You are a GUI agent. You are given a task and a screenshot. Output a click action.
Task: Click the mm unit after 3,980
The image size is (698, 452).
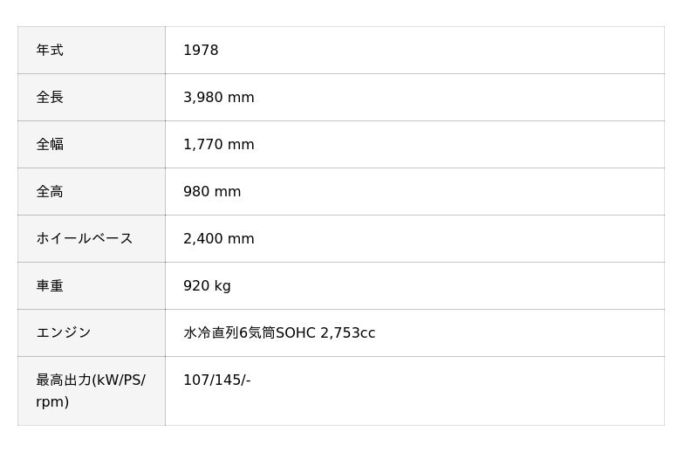pos(241,98)
